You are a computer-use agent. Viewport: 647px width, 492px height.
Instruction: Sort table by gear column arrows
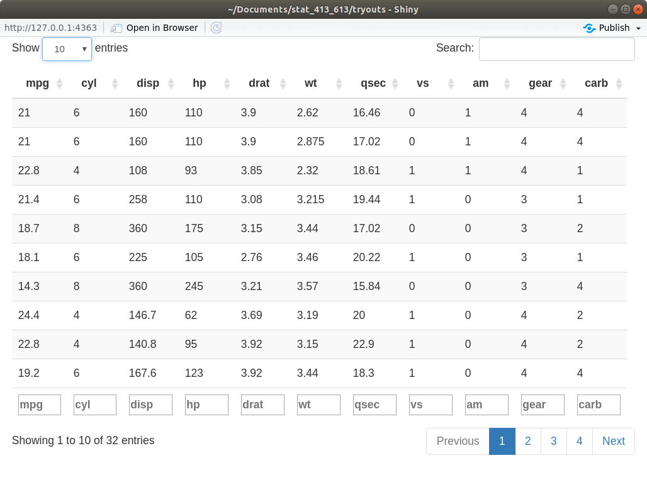pos(563,84)
